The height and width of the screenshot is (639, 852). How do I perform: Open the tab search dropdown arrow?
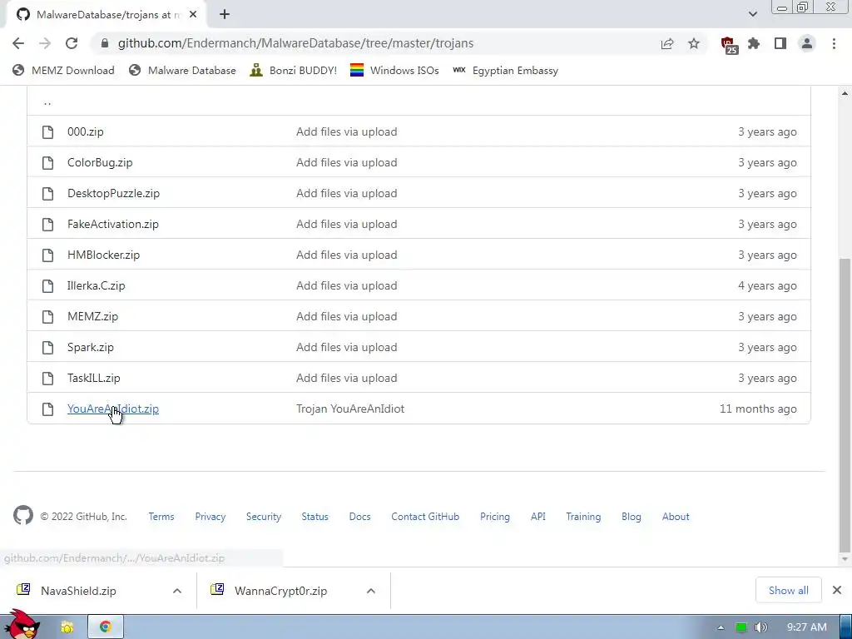click(752, 14)
